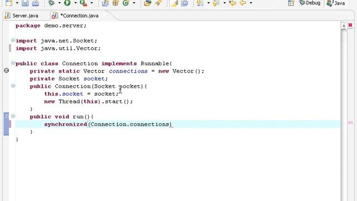Click 'package' keyword on first line
This screenshot has height=201, width=357.
pyautogui.click(x=28, y=26)
